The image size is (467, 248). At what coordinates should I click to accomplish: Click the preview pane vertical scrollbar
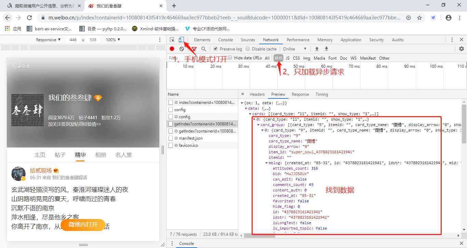click(464, 124)
